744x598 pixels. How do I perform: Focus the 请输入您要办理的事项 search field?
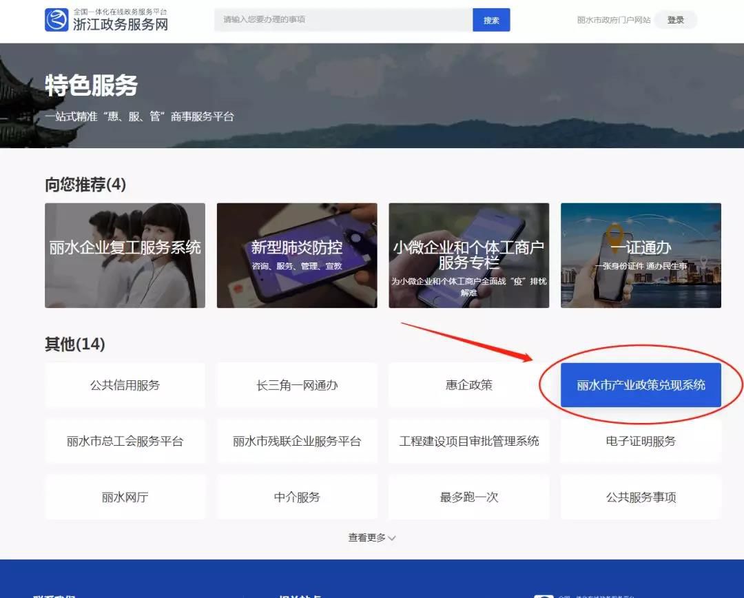pyautogui.click(x=344, y=20)
